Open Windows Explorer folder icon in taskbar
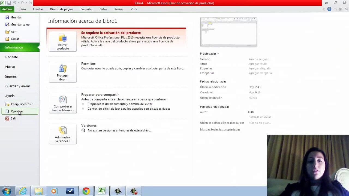Image resolution: width=349 pixels, height=196 pixels. point(39,191)
